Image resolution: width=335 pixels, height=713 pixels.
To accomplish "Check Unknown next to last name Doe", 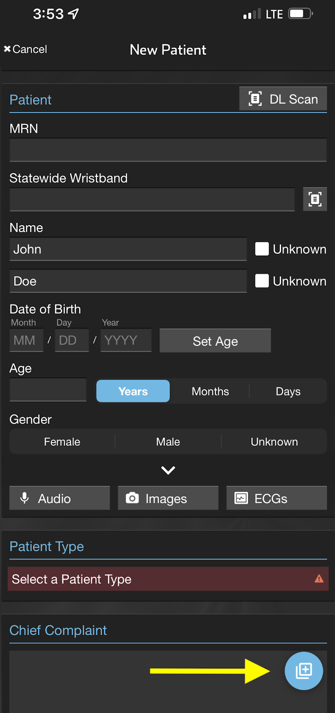I will tap(262, 281).
